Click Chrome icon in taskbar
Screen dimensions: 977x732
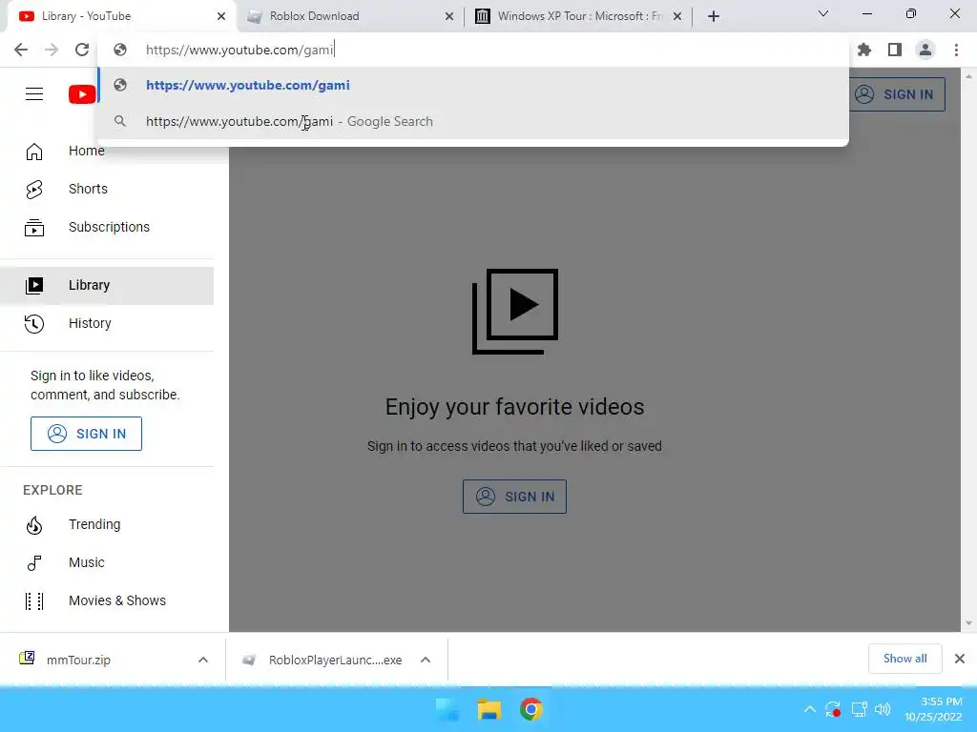(530, 709)
